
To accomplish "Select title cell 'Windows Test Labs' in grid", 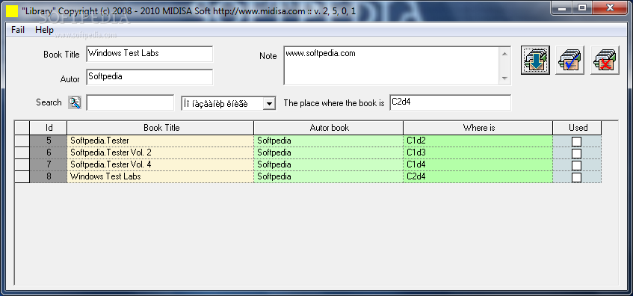I will 160,177.
